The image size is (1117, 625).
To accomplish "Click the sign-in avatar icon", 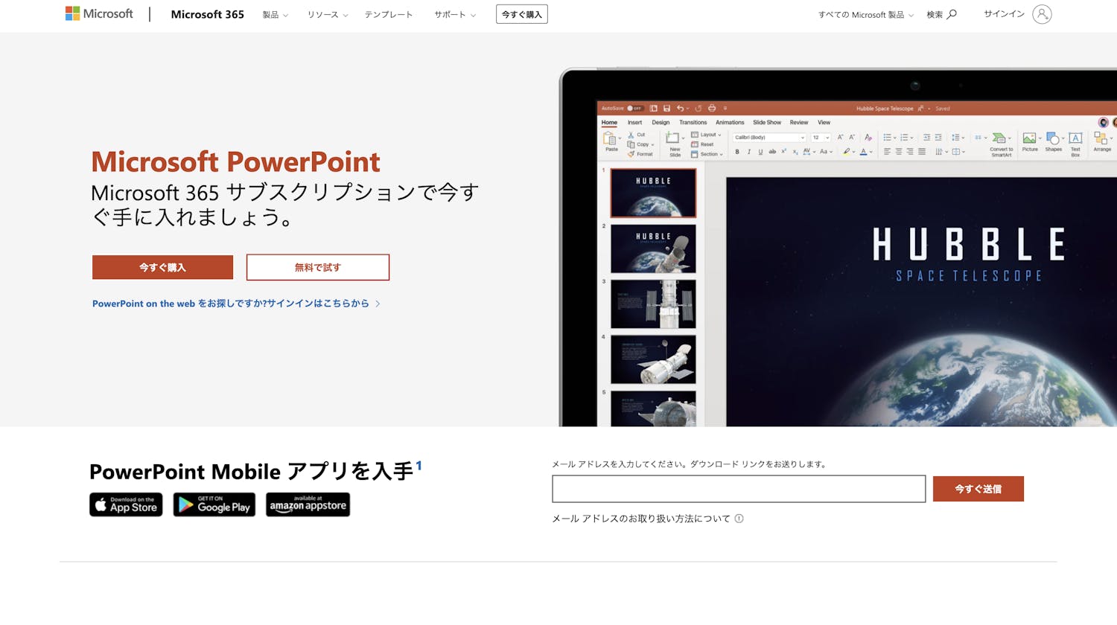I will click(x=1042, y=14).
